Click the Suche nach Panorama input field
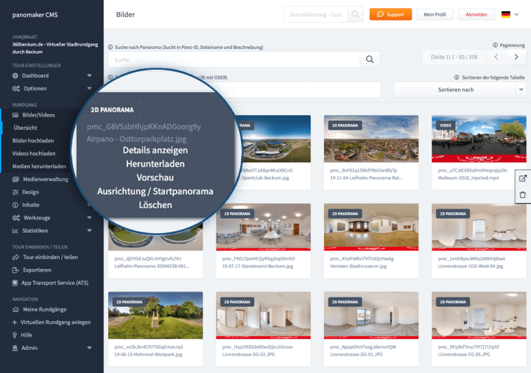 click(234, 60)
